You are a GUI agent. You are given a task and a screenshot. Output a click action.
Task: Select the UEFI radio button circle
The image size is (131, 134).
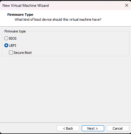point(6,45)
